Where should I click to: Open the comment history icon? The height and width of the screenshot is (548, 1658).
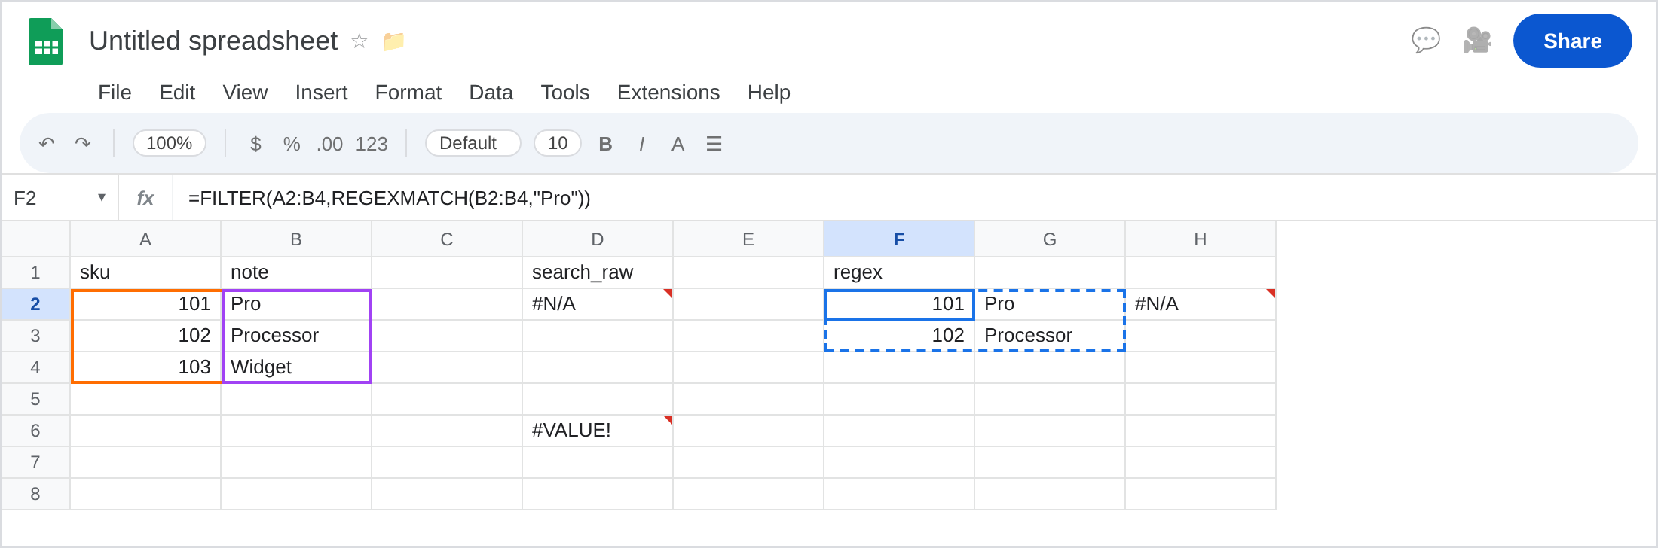pos(1425,41)
